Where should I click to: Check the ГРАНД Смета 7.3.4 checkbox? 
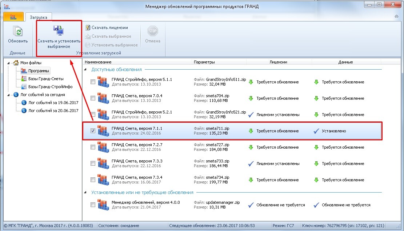click(x=93, y=180)
